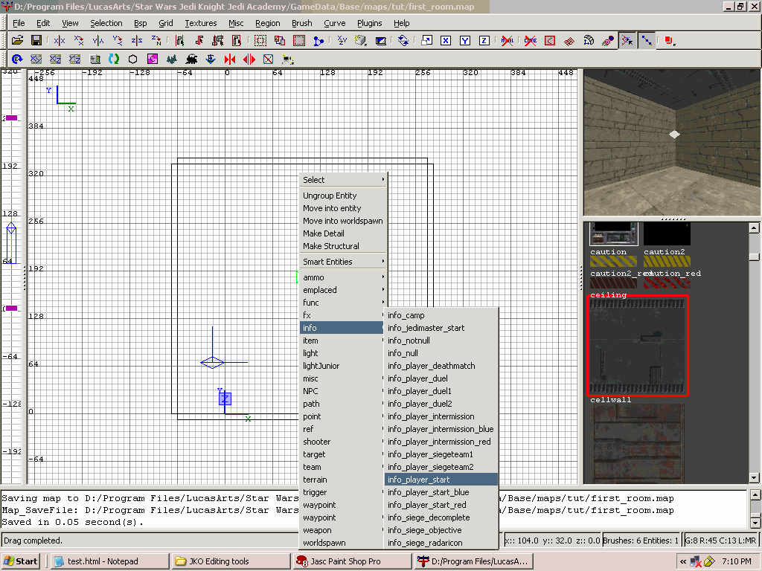
Task: Switch to test.html - Notepad taskbar button
Action: tap(110, 561)
